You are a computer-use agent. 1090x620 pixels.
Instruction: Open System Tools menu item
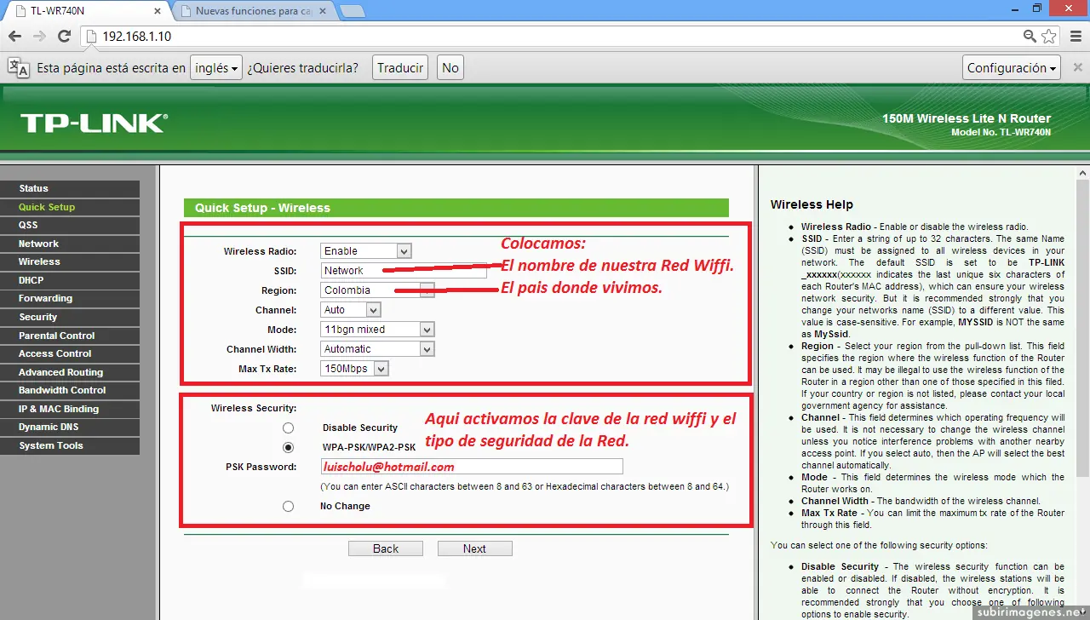(x=70, y=445)
